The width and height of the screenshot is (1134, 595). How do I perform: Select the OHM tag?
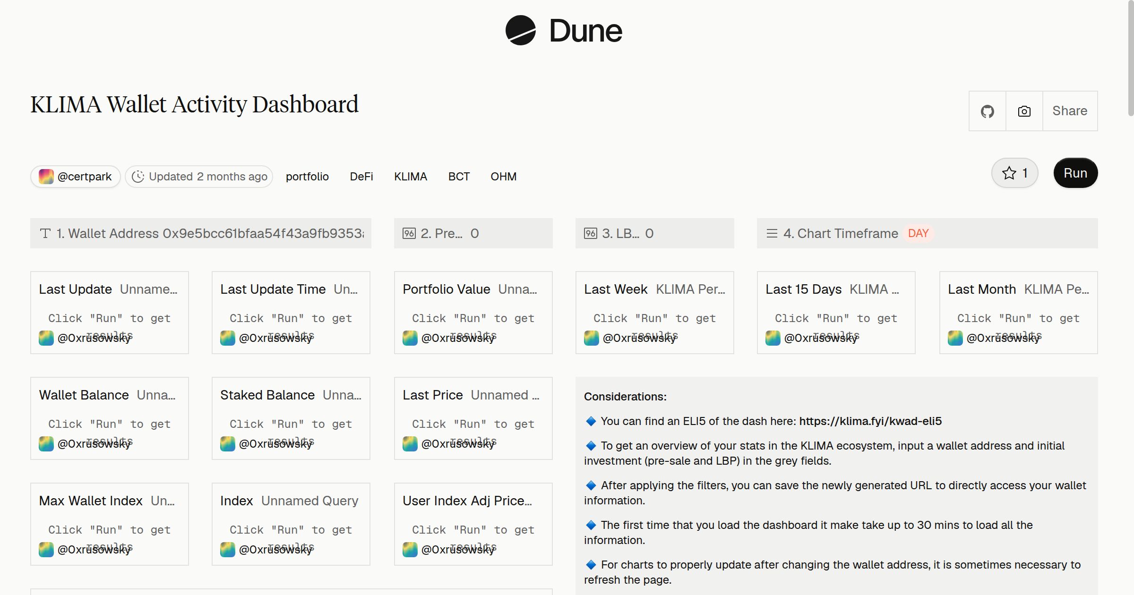pos(504,177)
